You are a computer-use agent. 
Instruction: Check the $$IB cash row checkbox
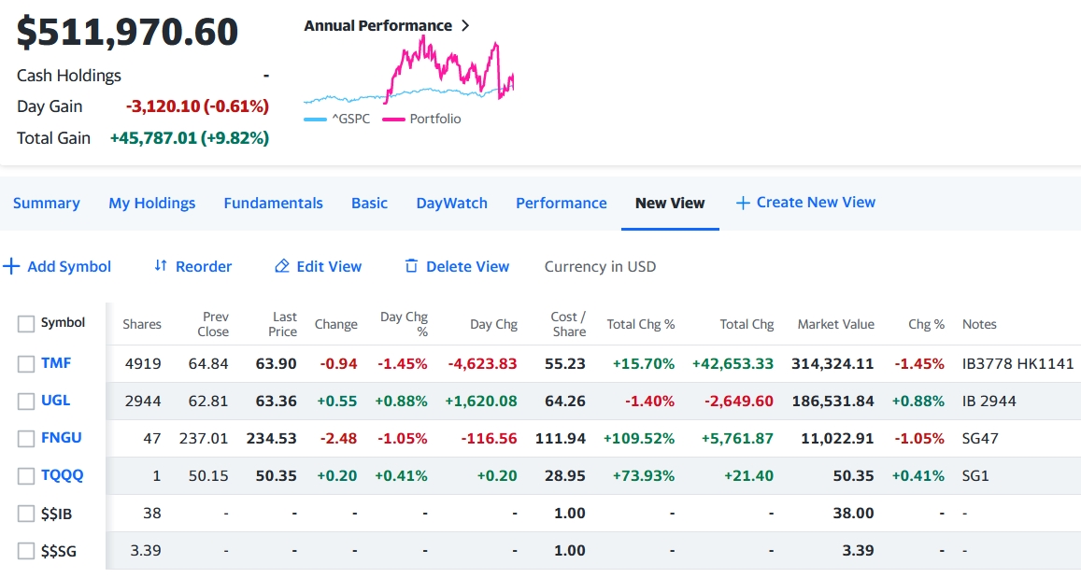(26, 514)
